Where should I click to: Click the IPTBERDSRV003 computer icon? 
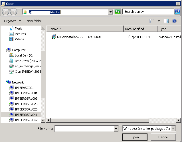11,99
